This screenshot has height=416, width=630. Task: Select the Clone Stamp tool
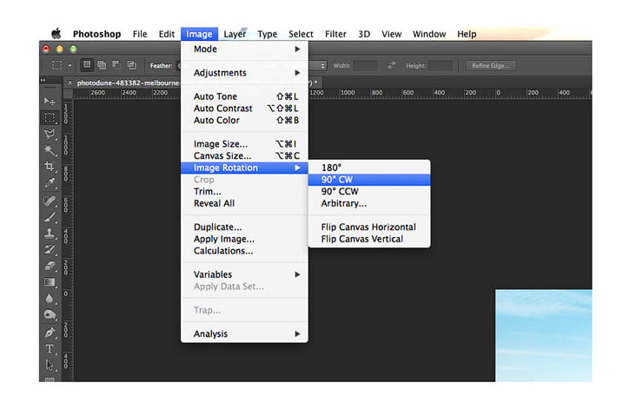50,234
